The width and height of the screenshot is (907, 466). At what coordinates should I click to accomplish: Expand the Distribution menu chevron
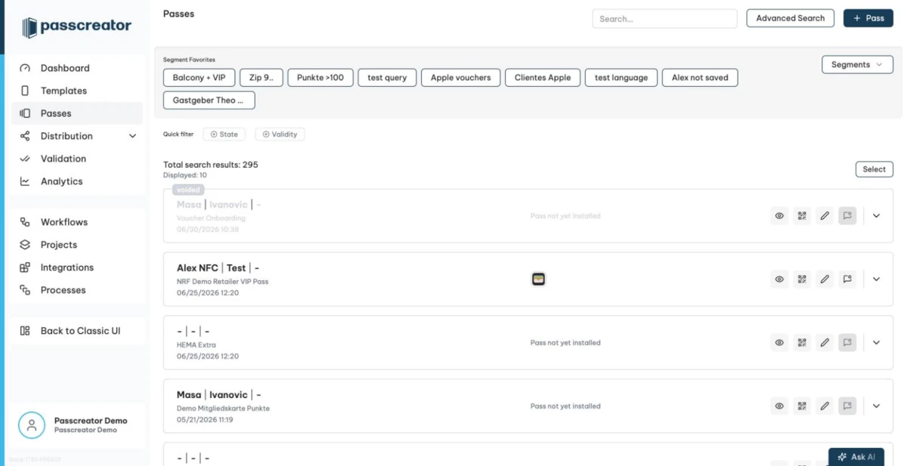pyautogui.click(x=132, y=136)
